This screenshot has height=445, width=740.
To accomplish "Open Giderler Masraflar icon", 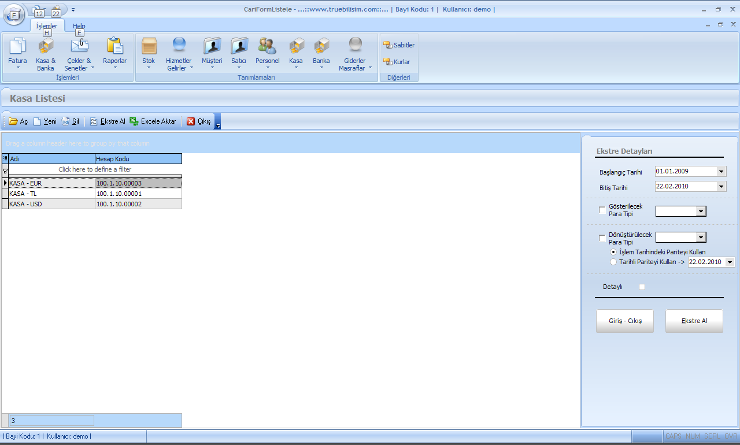I will coord(355,47).
